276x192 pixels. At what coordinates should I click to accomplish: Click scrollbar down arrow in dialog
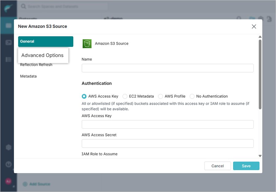coord(260,156)
